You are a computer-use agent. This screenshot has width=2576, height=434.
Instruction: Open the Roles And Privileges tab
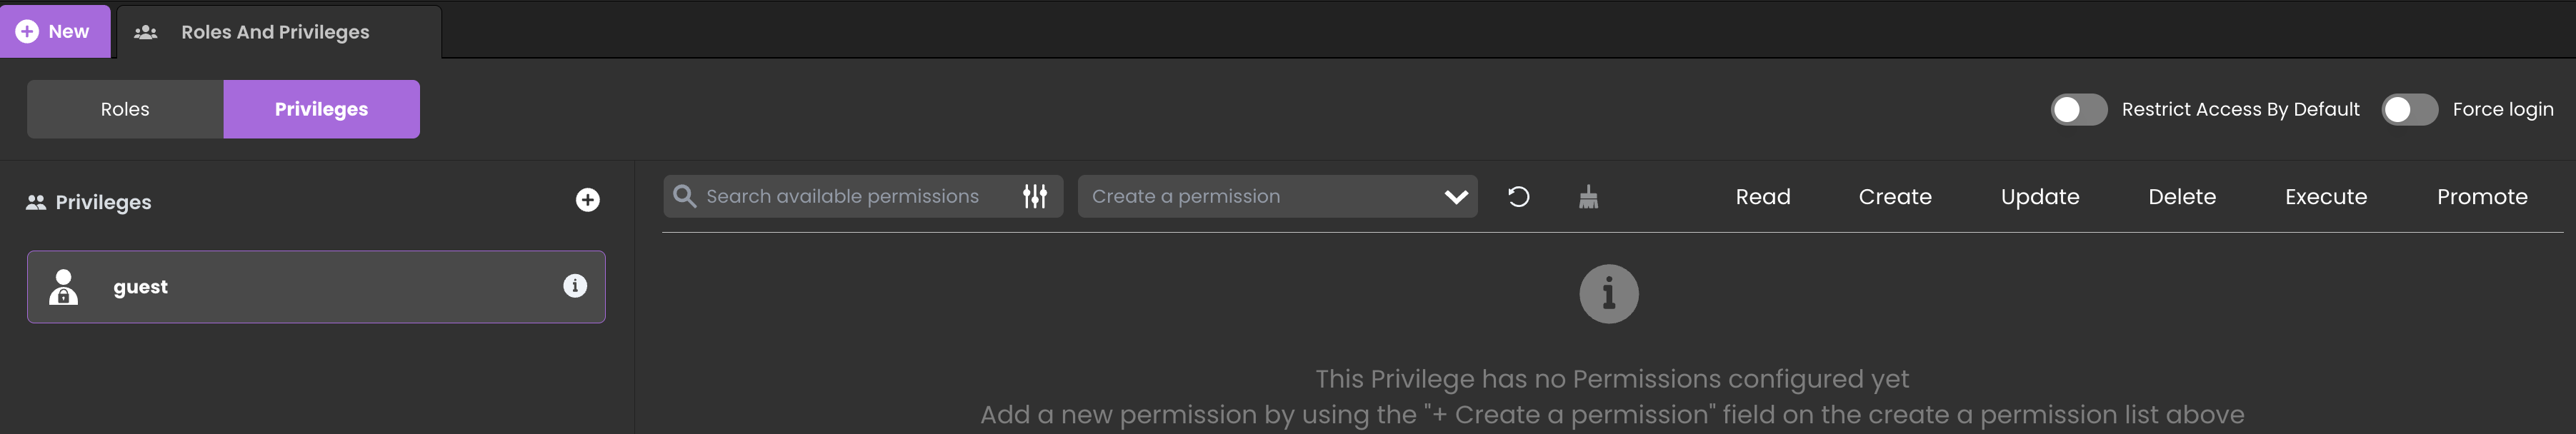275,32
